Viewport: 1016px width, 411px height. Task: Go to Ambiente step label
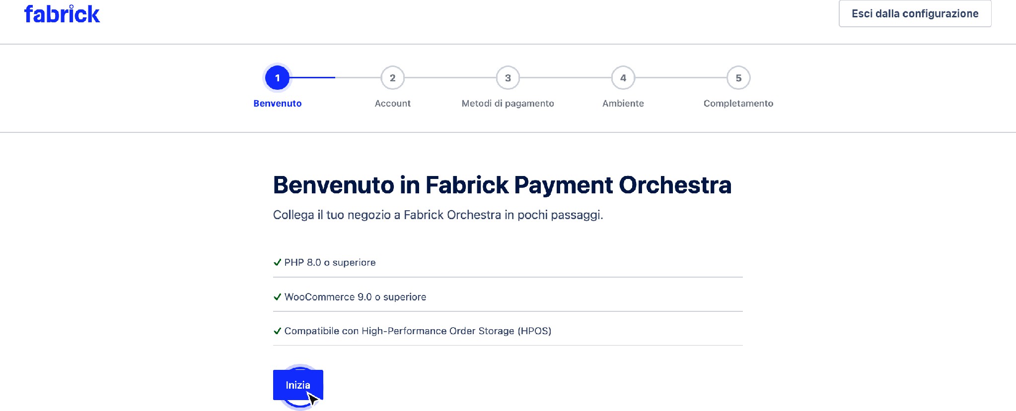coord(623,103)
